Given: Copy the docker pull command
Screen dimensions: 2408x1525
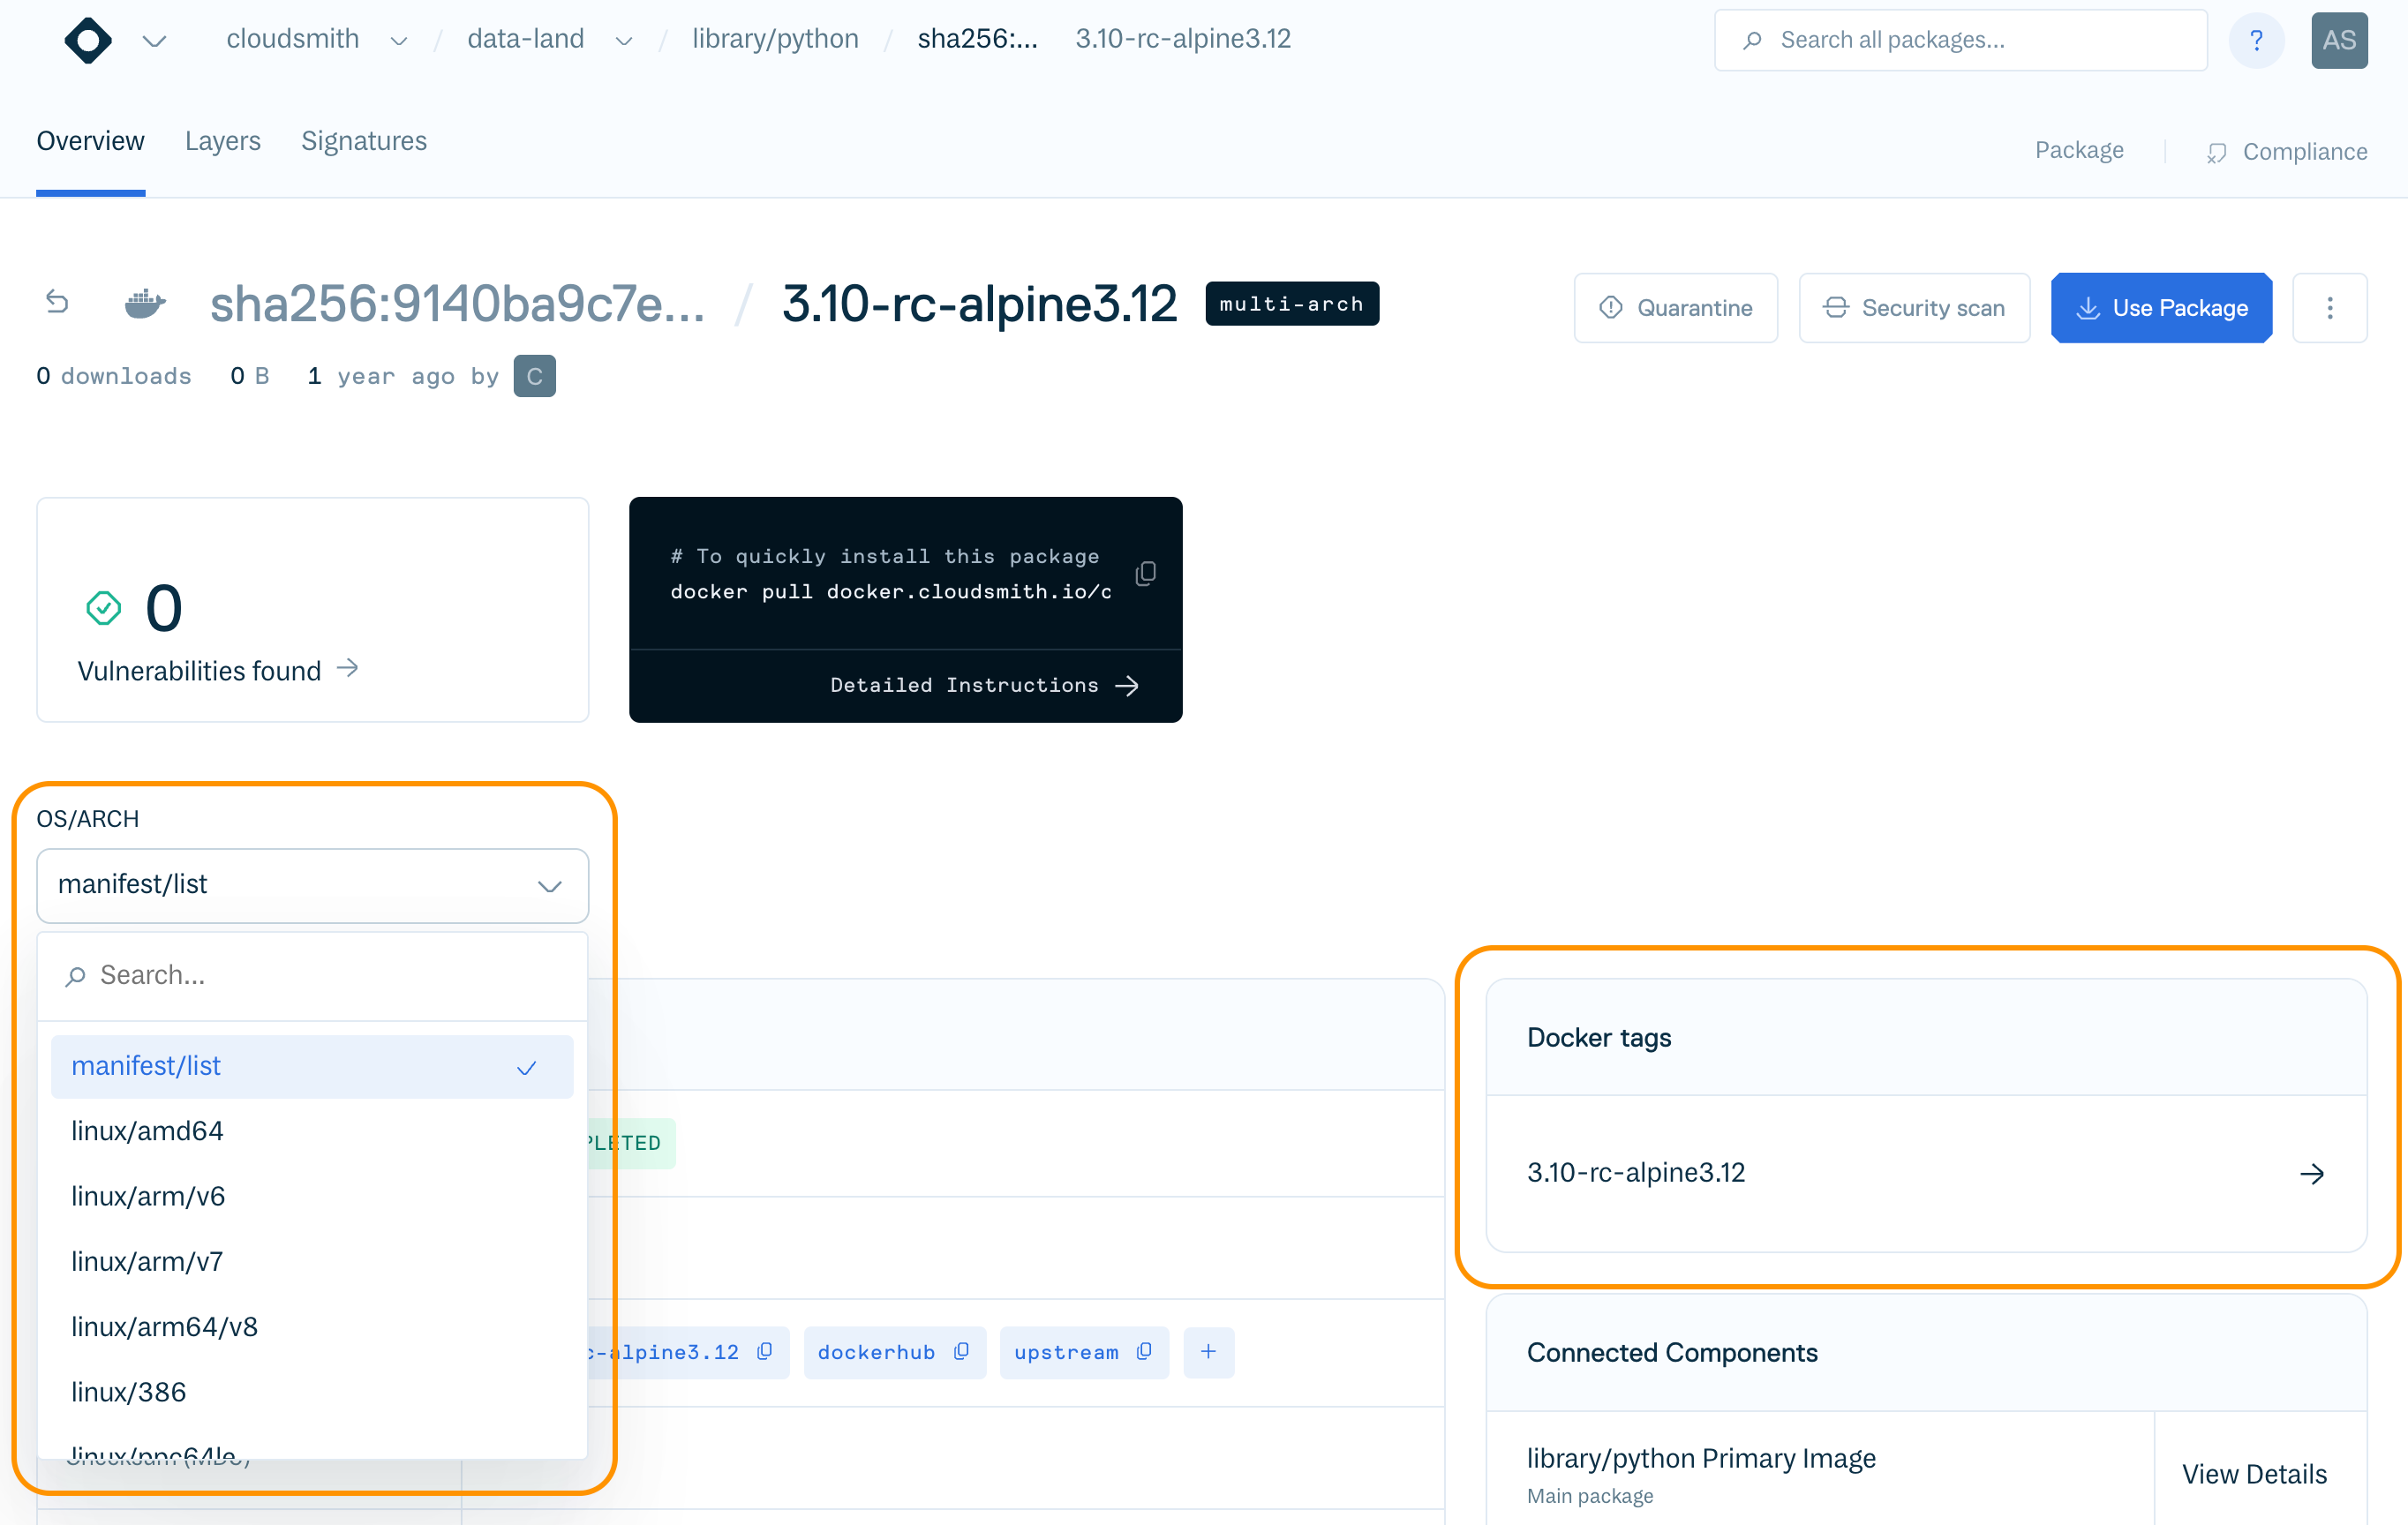Looking at the screenshot, I should 1146,573.
